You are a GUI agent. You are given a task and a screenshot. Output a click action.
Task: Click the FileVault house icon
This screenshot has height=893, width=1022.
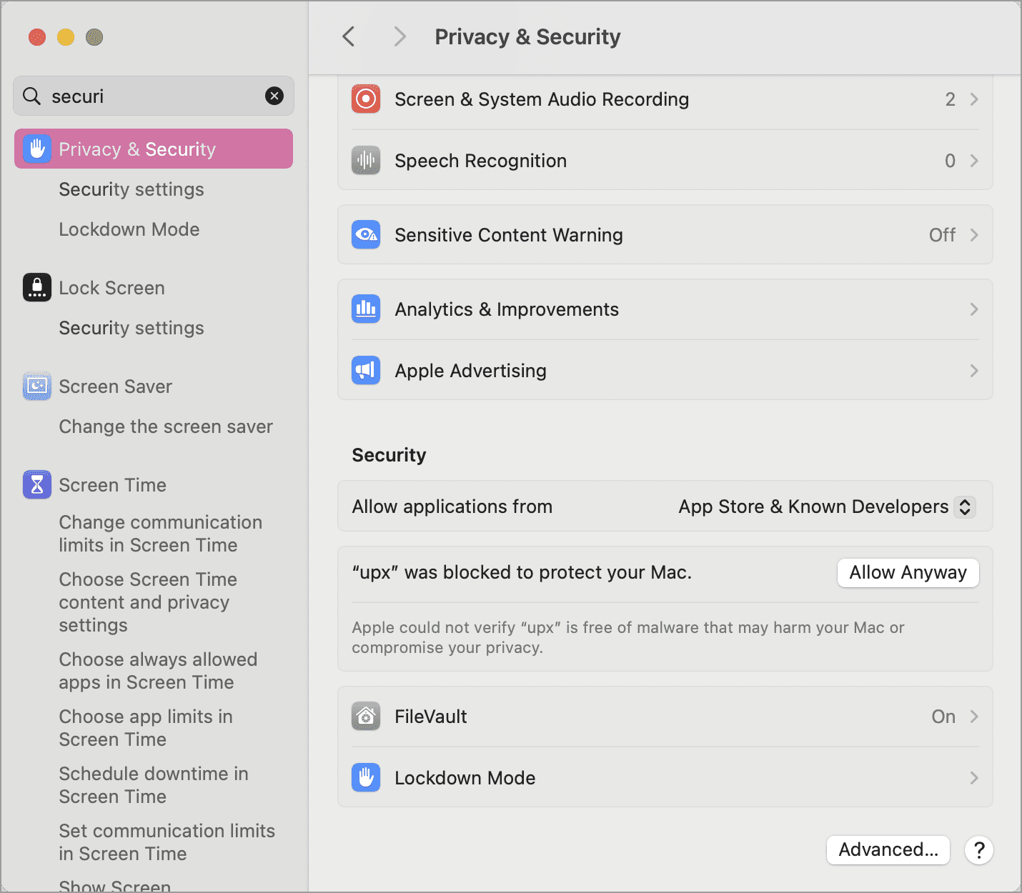tap(365, 717)
